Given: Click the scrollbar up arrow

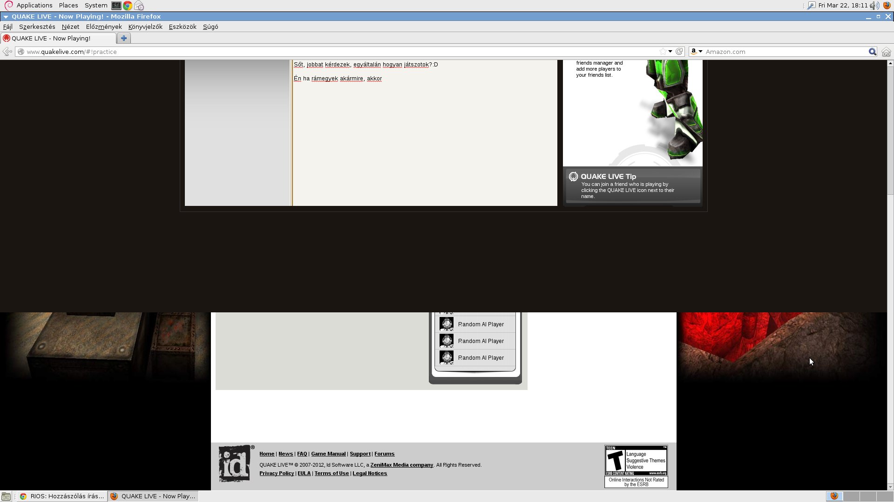Looking at the screenshot, I should click(890, 63).
